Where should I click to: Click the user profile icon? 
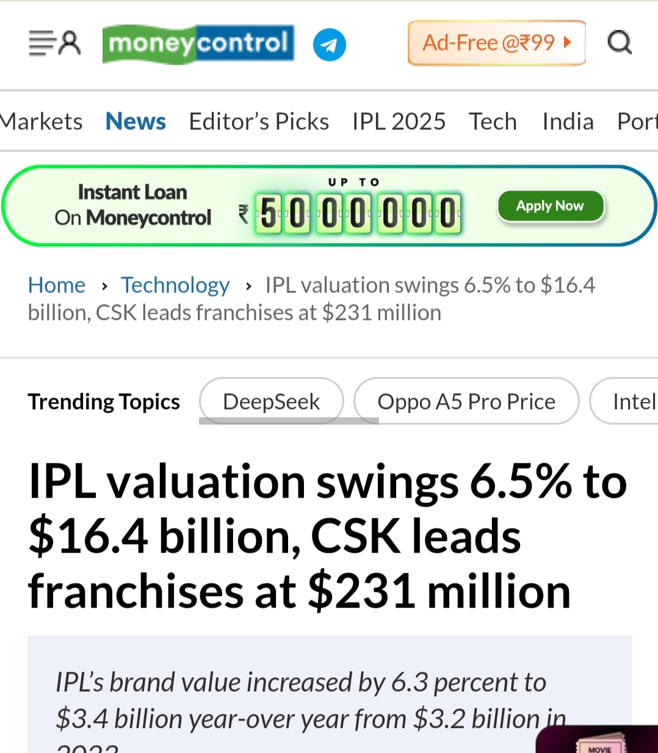(70, 43)
